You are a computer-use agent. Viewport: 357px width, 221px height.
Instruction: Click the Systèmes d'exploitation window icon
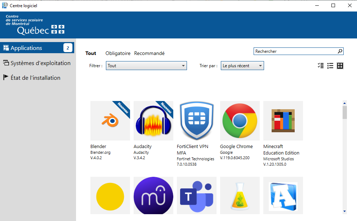point(6,63)
